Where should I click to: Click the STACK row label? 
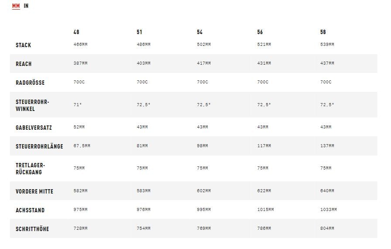[x=24, y=45]
